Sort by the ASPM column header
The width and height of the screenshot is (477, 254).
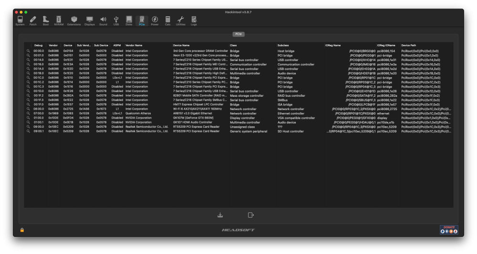tap(117, 45)
